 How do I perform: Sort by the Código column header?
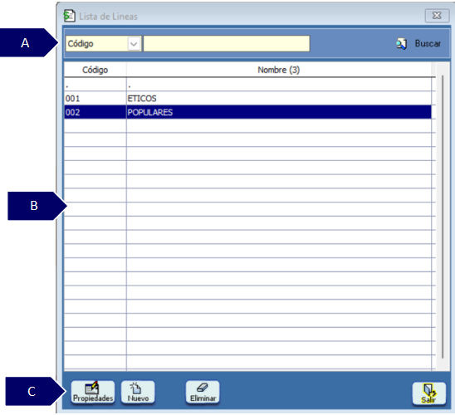(x=95, y=70)
